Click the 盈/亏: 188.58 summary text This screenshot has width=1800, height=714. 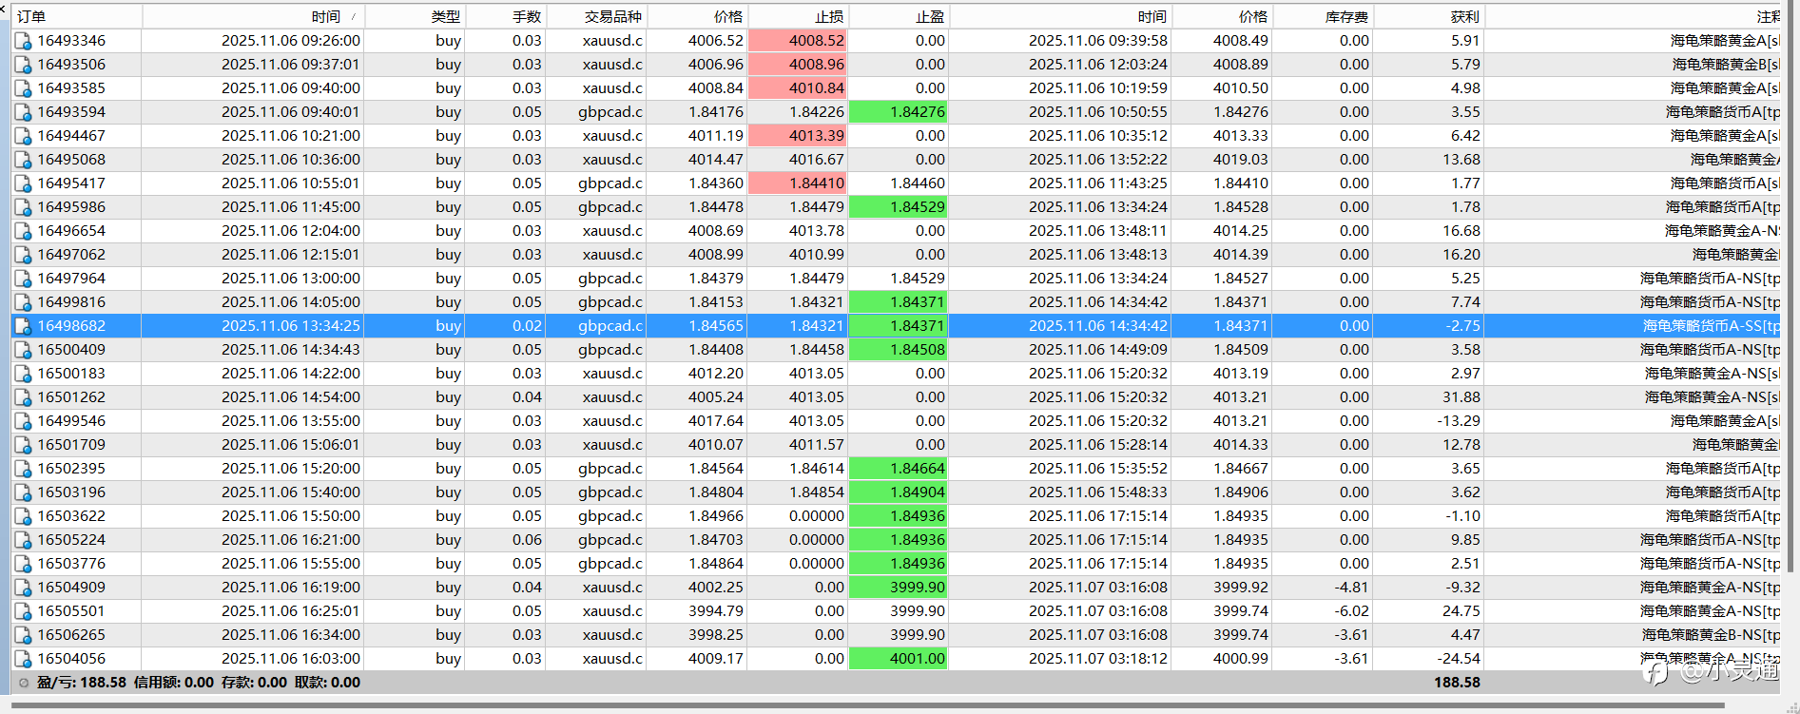click(x=82, y=683)
